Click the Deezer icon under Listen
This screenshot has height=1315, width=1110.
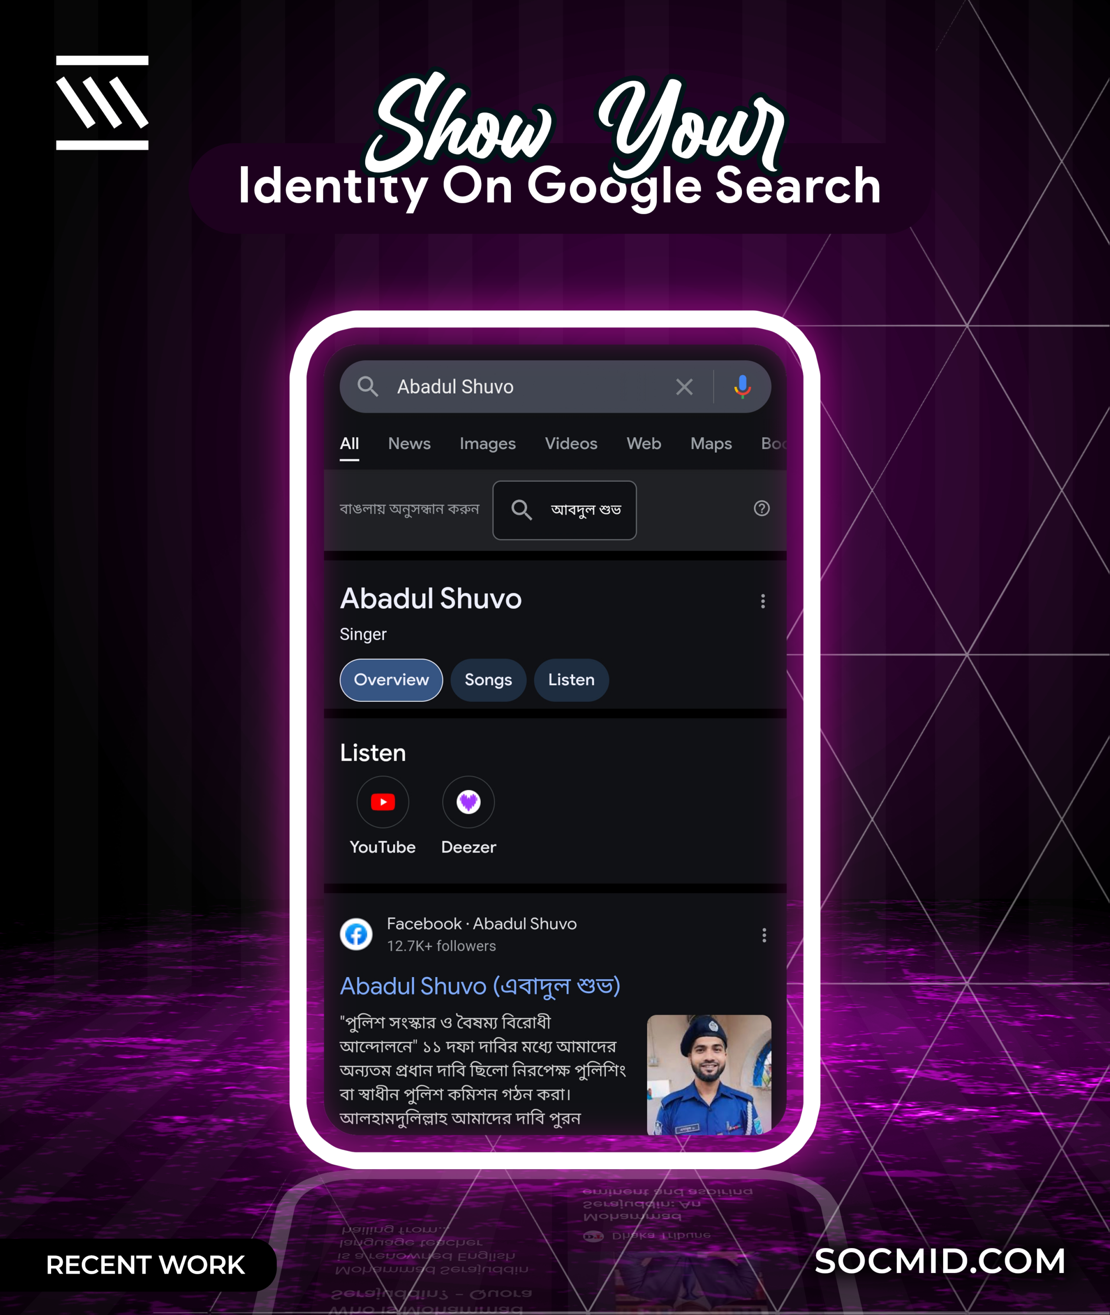[468, 802]
